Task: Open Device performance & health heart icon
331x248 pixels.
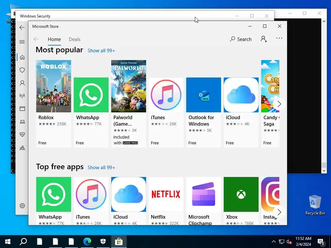Action: coord(22,135)
